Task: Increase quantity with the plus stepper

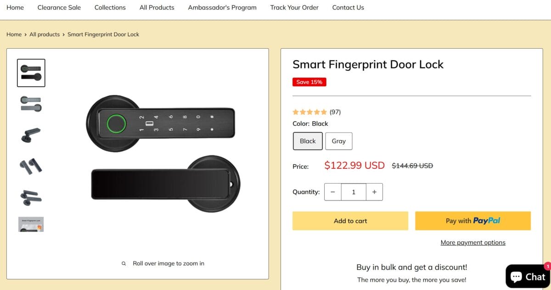Action: 374,192
